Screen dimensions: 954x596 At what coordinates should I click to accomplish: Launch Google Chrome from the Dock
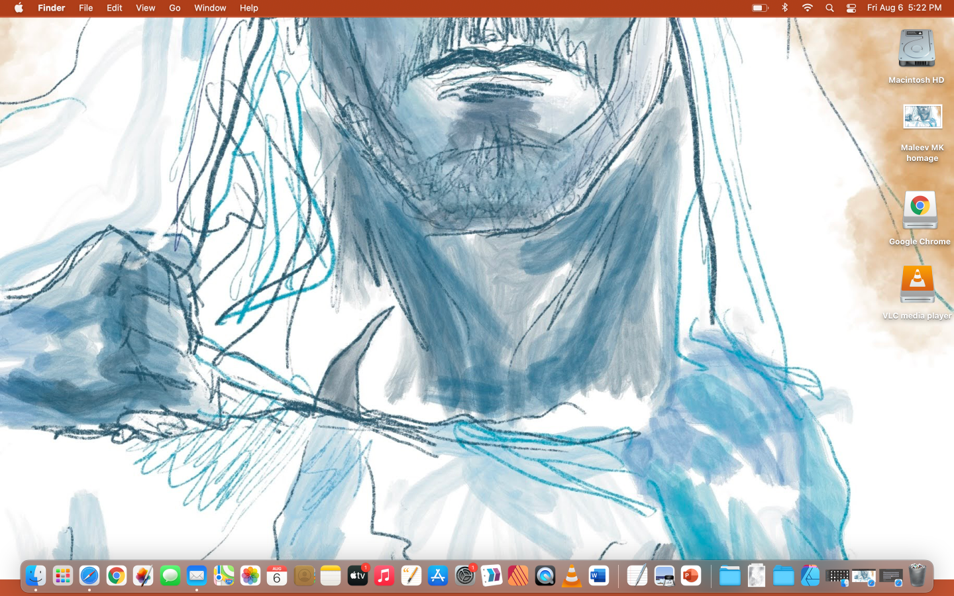point(117,575)
